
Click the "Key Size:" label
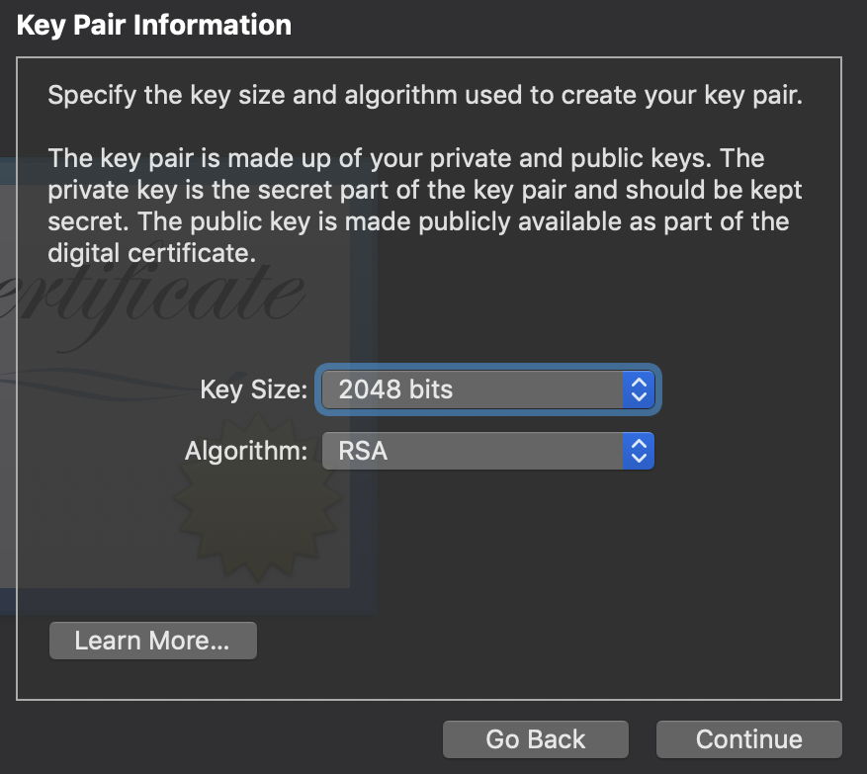coord(254,389)
